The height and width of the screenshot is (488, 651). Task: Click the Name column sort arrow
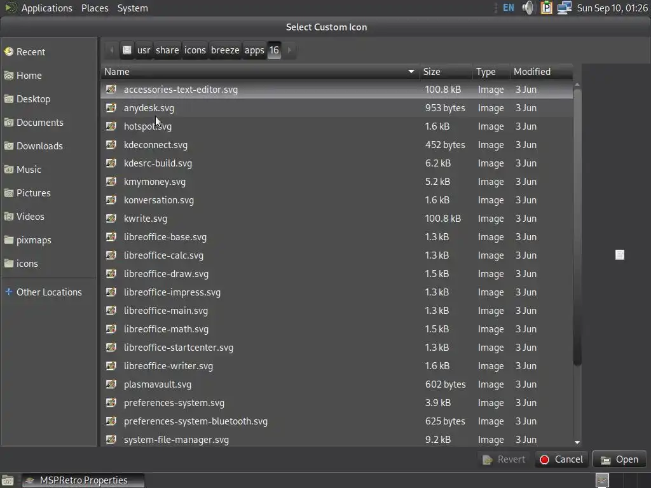tap(411, 72)
